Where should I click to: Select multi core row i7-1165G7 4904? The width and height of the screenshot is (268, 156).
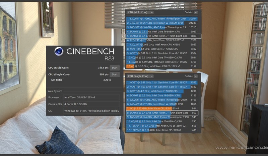click(162, 53)
